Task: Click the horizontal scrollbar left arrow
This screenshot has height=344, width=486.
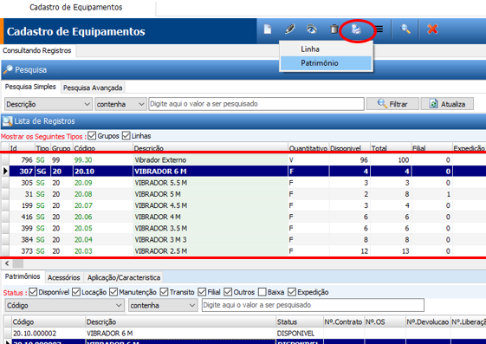Action: [x=7, y=263]
